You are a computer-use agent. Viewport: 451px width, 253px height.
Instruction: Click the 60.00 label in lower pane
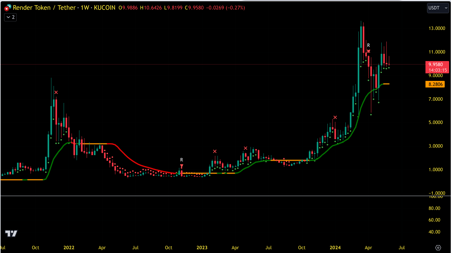pyautogui.click(x=434, y=220)
